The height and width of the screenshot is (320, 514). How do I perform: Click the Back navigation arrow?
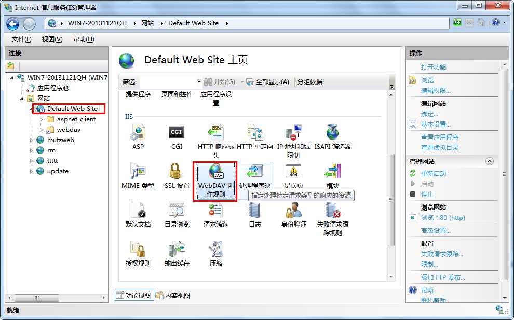[x=13, y=23]
